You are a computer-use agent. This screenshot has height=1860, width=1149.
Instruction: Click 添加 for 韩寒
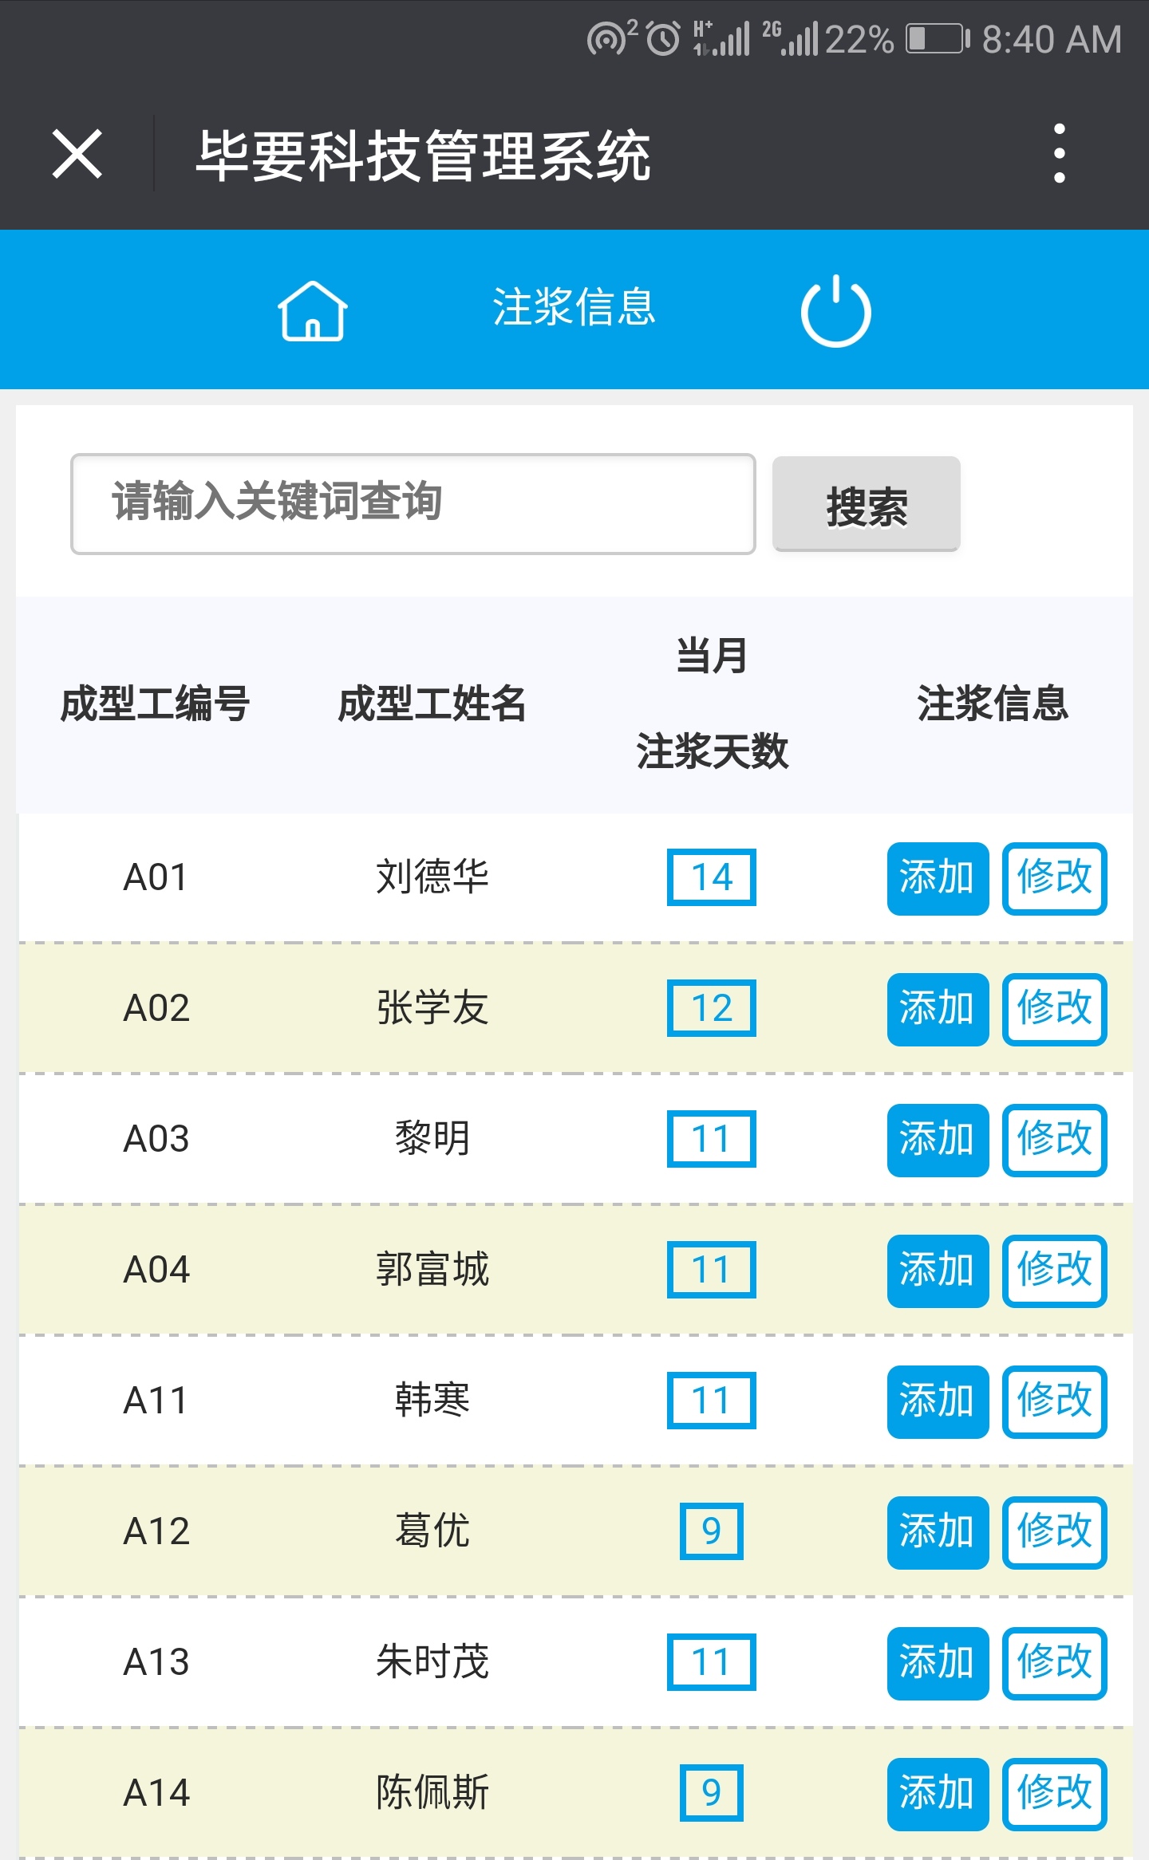point(938,1401)
